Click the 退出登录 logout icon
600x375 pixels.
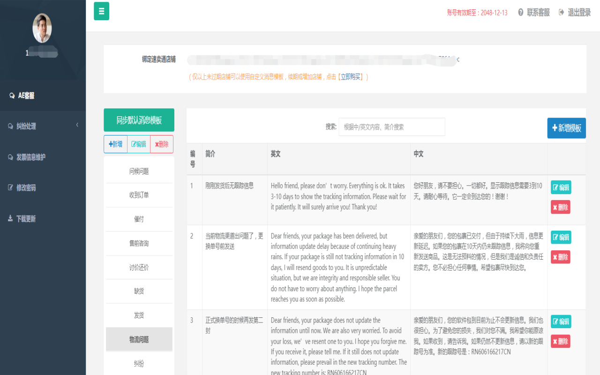pos(561,13)
